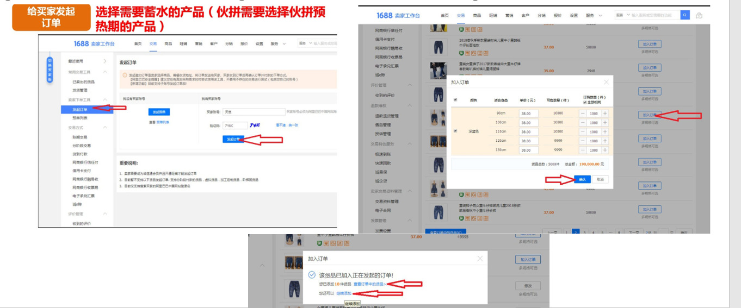Open 设置 tab in right screenshot
Screen dimensions: 741x308
click(574, 15)
